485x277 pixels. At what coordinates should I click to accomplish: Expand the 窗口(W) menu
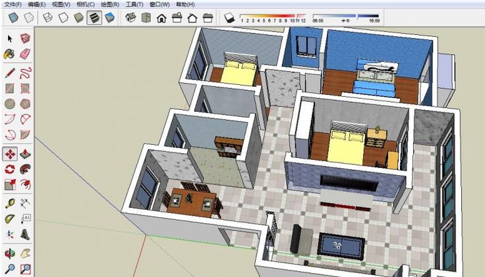[159, 5]
